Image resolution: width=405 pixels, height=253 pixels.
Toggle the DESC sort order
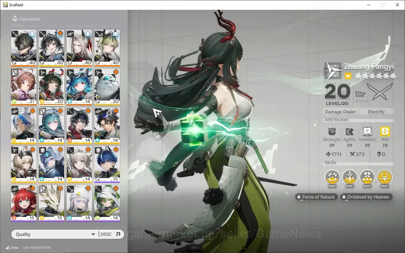(110, 234)
